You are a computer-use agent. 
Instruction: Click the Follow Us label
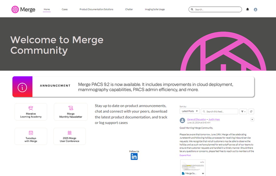(x=134, y=151)
